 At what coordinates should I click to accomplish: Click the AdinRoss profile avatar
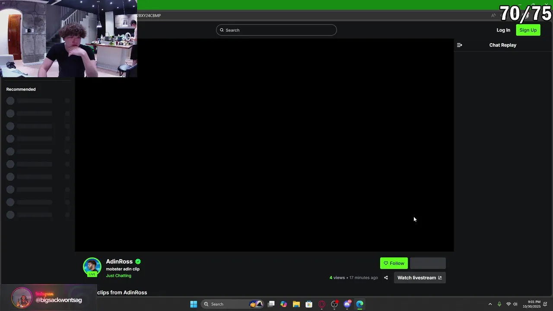pyautogui.click(x=92, y=267)
